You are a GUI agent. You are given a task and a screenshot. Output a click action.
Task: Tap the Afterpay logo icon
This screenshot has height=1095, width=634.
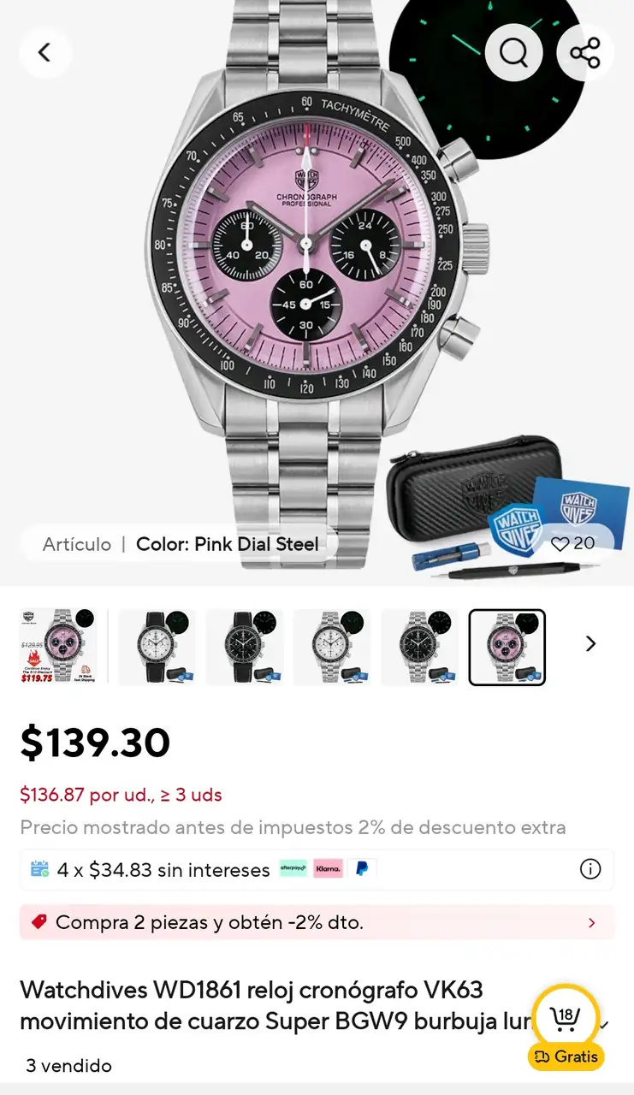coord(293,868)
